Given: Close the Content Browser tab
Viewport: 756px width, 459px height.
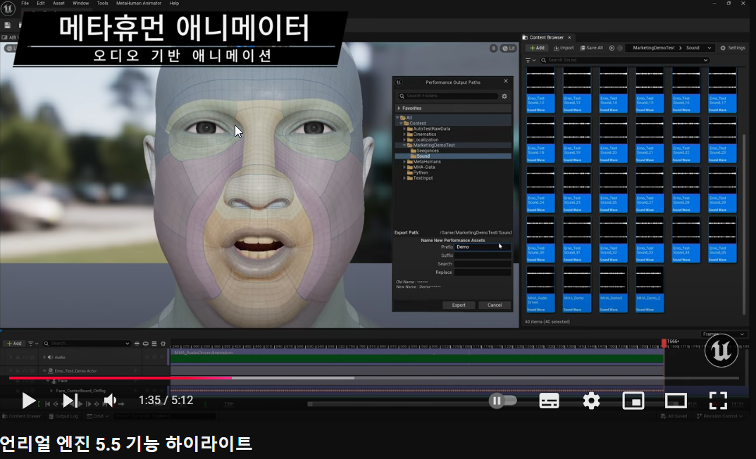Looking at the screenshot, I should tap(569, 37).
